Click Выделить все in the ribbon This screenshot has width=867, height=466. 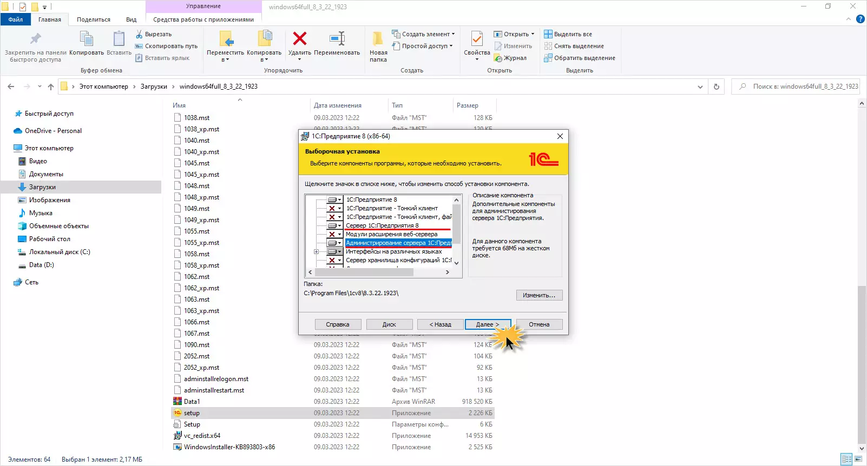(568, 34)
